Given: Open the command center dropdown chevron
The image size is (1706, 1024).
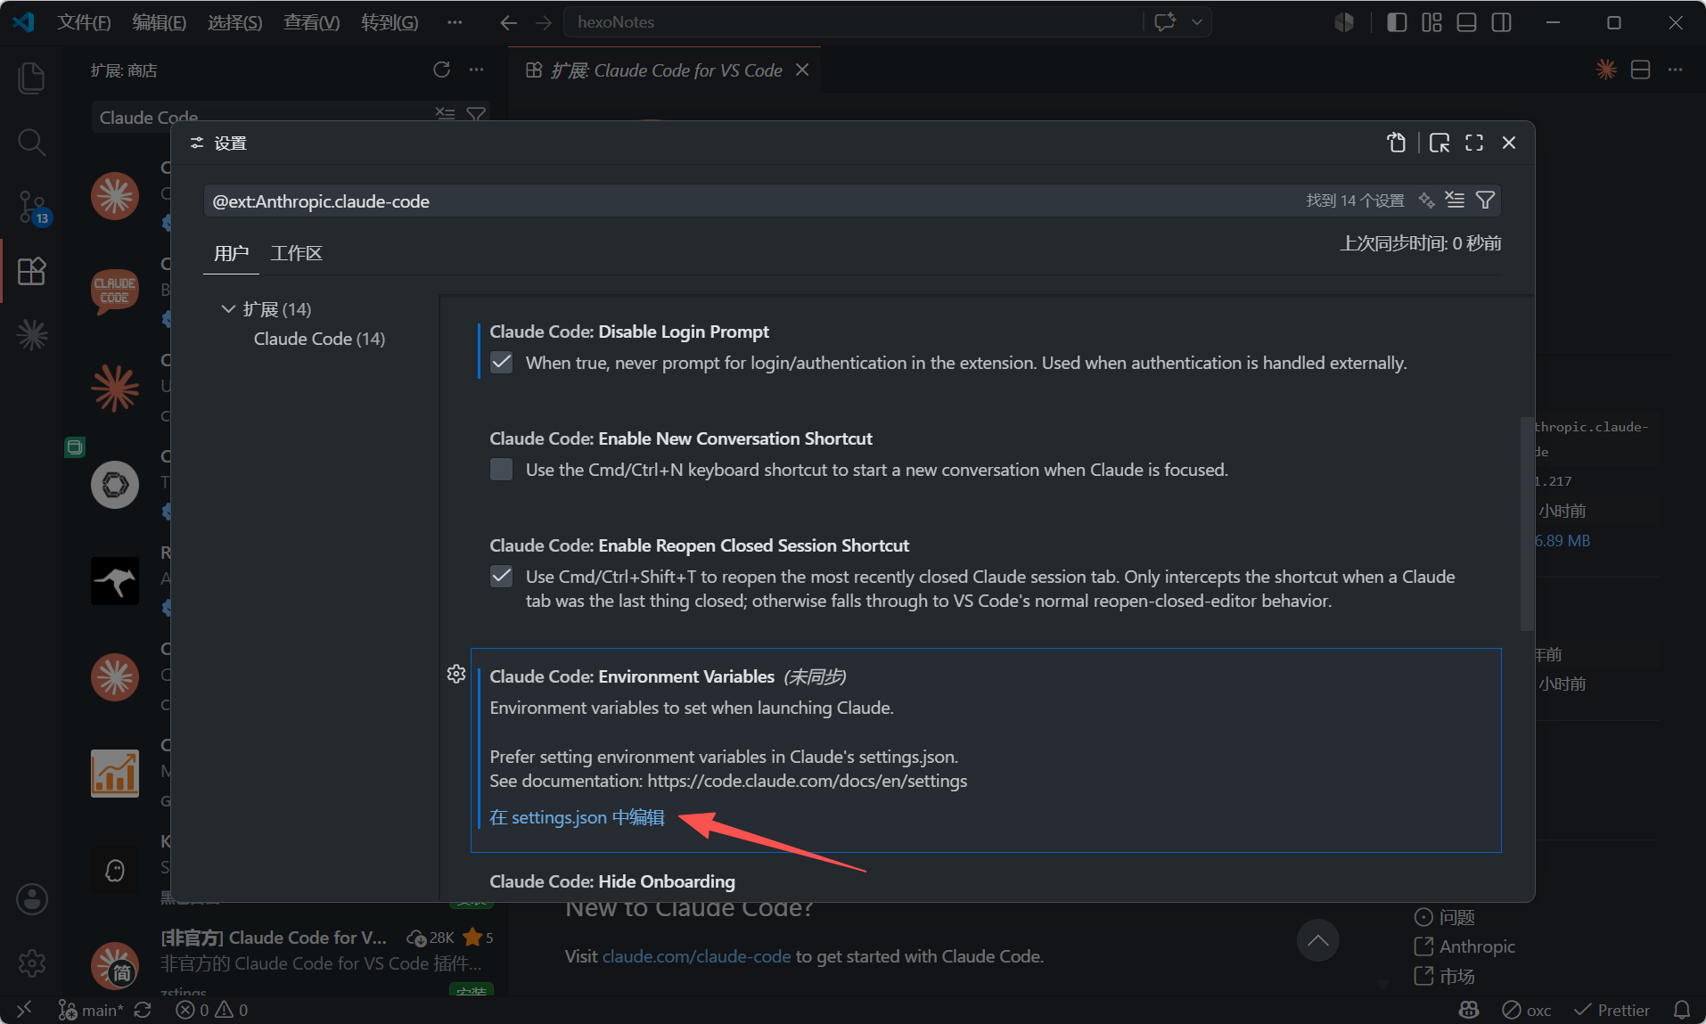Looking at the screenshot, I should tap(1197, 22).
